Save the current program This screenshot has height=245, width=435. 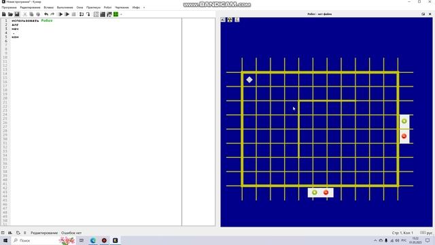(x=17, y=14)
